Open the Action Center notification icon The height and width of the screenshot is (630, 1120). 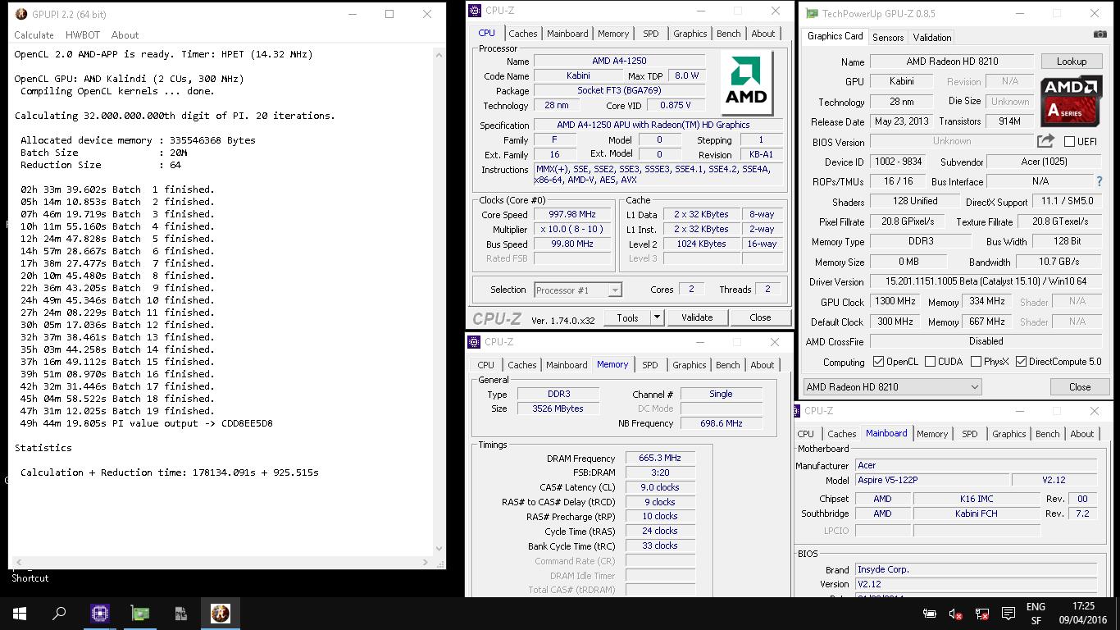click(1008, 614)
